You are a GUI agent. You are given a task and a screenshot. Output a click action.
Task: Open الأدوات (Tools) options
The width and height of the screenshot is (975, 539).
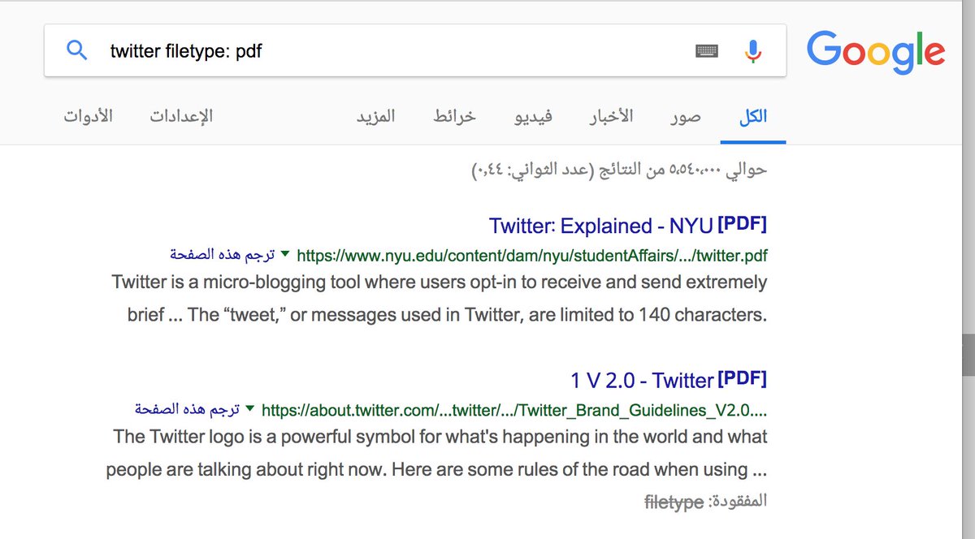tap(89, 116)
